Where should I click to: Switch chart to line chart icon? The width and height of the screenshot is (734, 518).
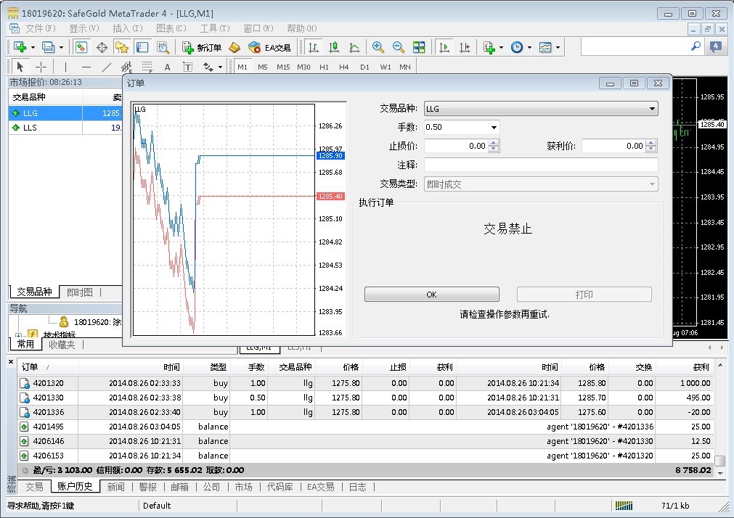click(x=354, y=47)
